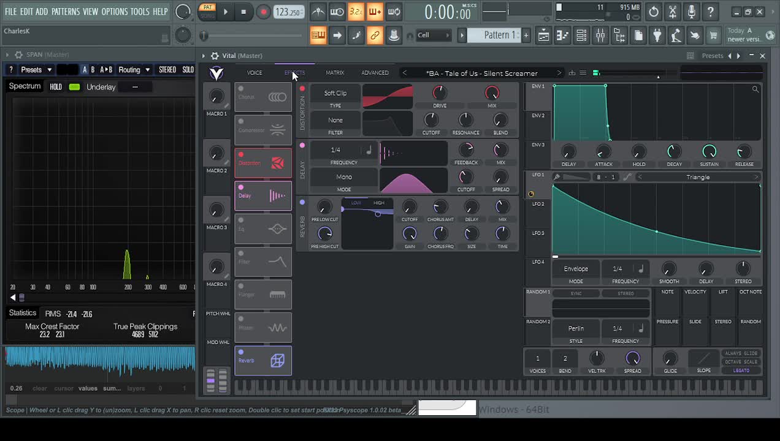Viewport: 780px width, 441px height.
Task: Enable the Chorus effect in list
Action: (x=241, y=89)
